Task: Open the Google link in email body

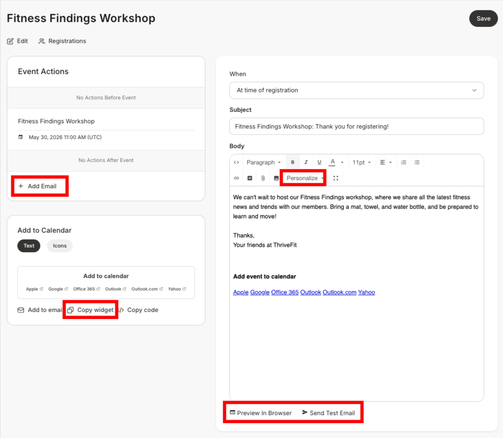Action: click(x=260, y=292)
